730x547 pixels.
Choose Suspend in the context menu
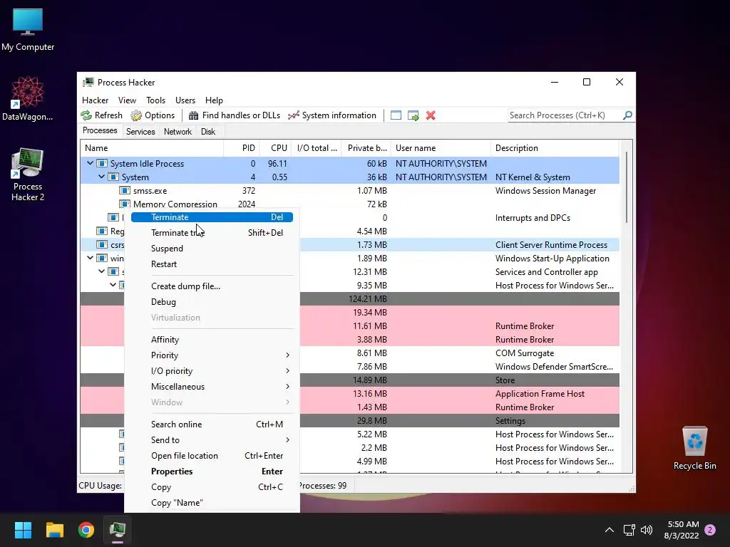pos(212,249)
